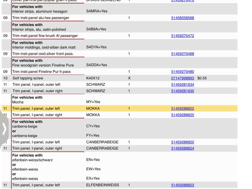Screen dimensions: 252x189
Task: Open part number 51459281635 link
Action: point(182,91)
